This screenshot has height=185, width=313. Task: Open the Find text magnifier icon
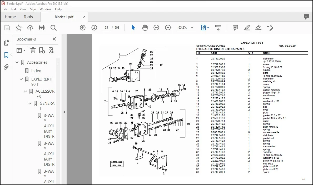pyautogui.click(x=53, y=28)
